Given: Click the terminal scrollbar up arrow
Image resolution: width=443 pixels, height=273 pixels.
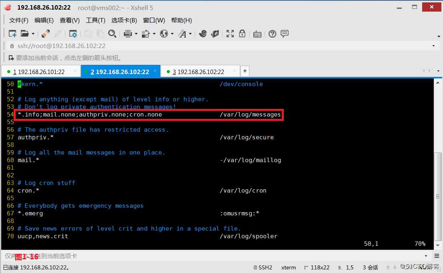Looking at the screenshot, I should pos(438,82).
